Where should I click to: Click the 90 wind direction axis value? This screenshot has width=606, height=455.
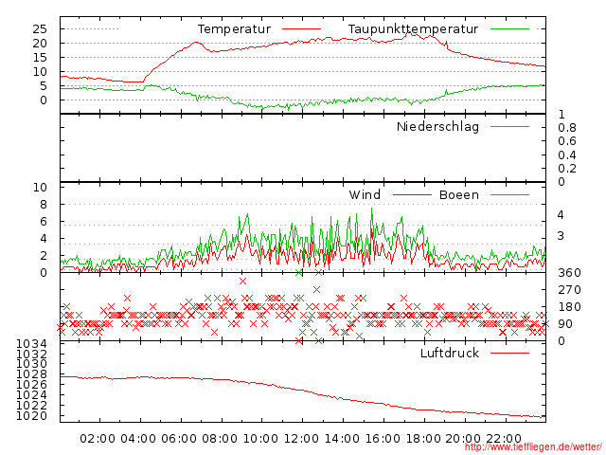pyautogui.click(x=565, y=324)
